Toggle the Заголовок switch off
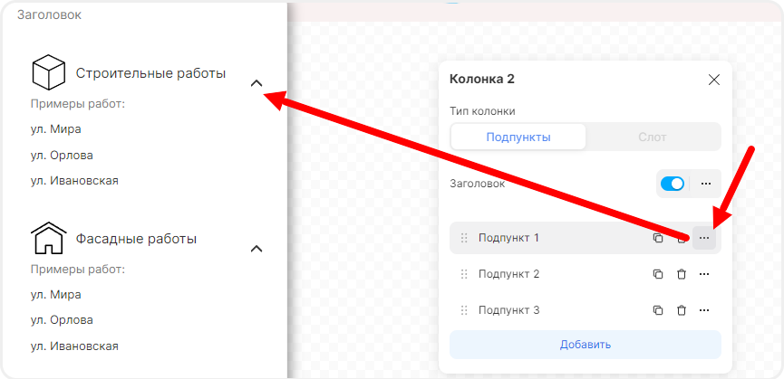Viewport: 784px width, 379px height. pos(673,184)
